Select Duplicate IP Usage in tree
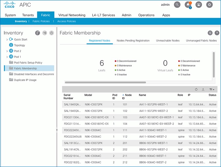 tap(25, 80)
